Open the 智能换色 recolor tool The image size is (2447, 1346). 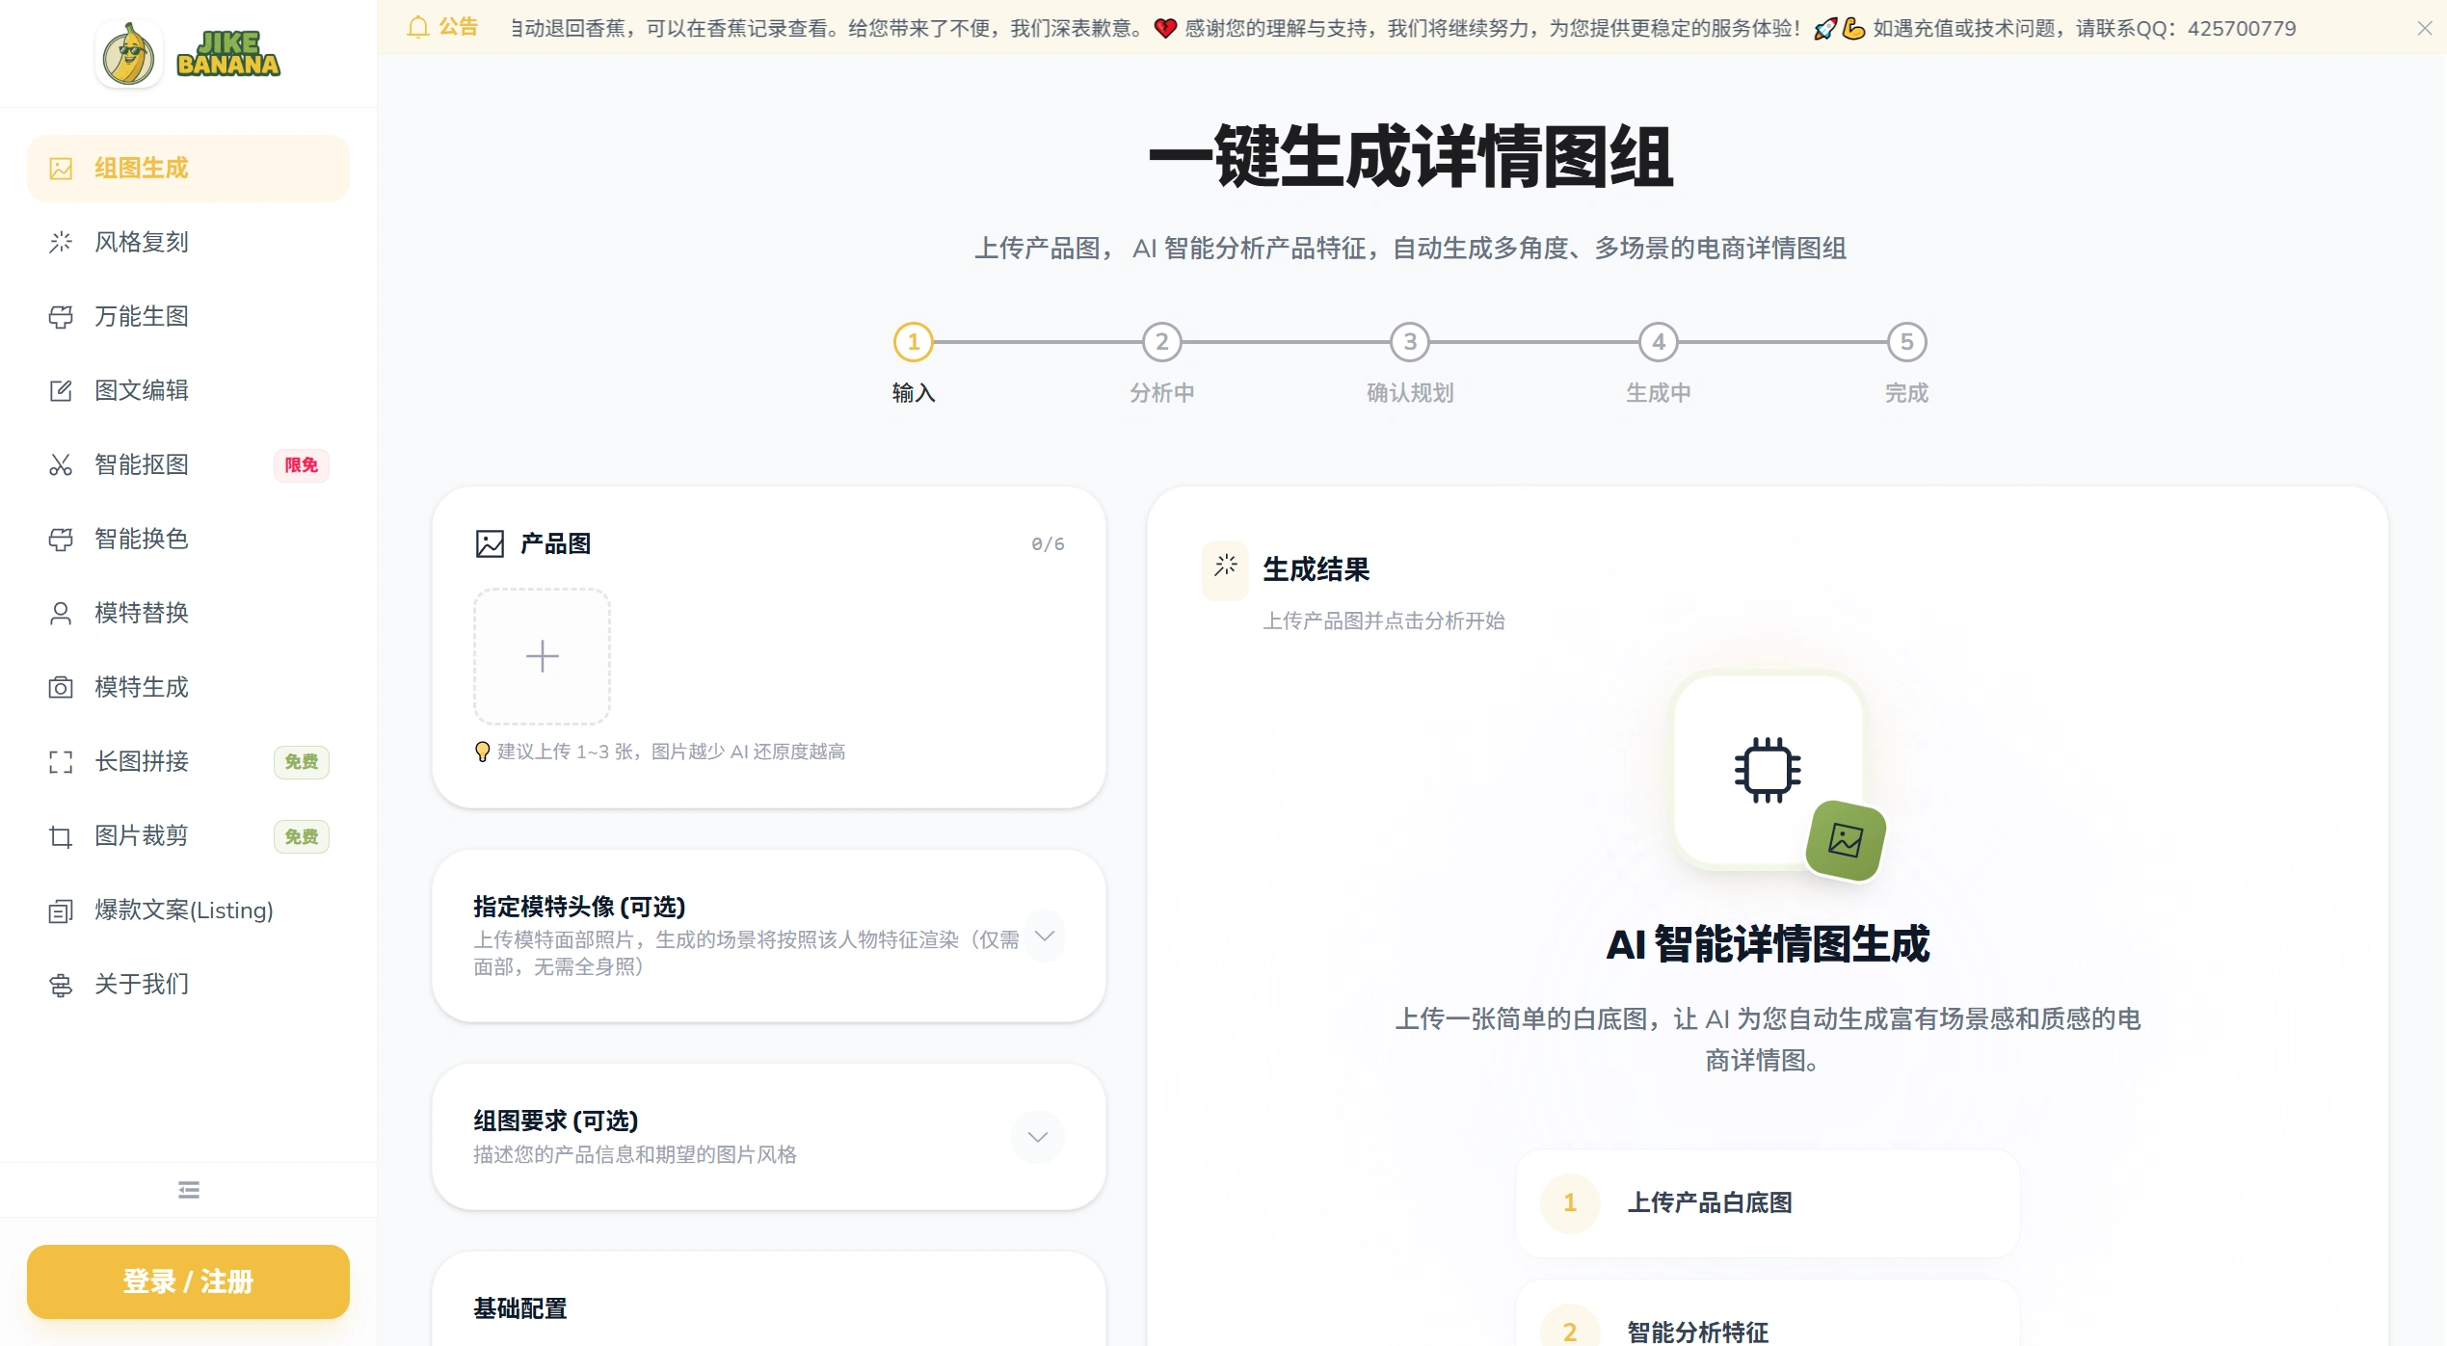pyautogui.click(x=141, y=540)
